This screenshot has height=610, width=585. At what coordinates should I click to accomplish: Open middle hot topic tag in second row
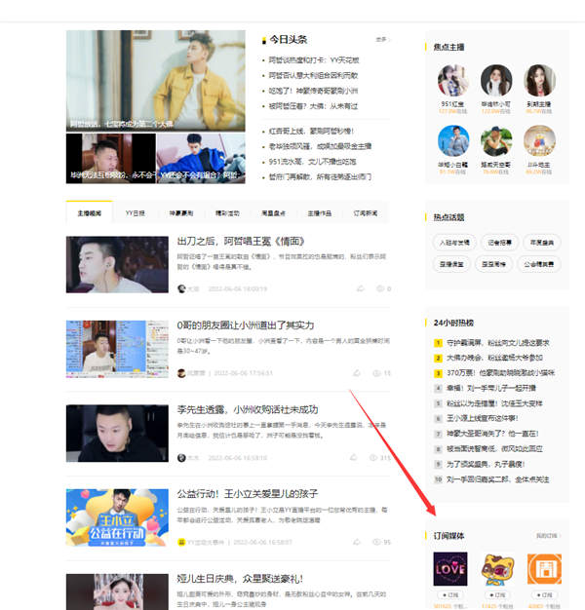(493, 264)
